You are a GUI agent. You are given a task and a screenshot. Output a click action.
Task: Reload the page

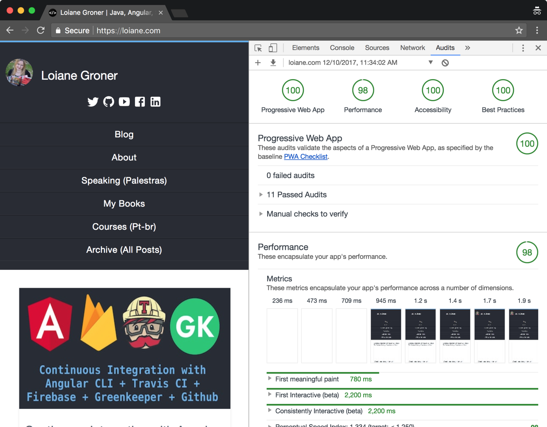pos(41,31)
